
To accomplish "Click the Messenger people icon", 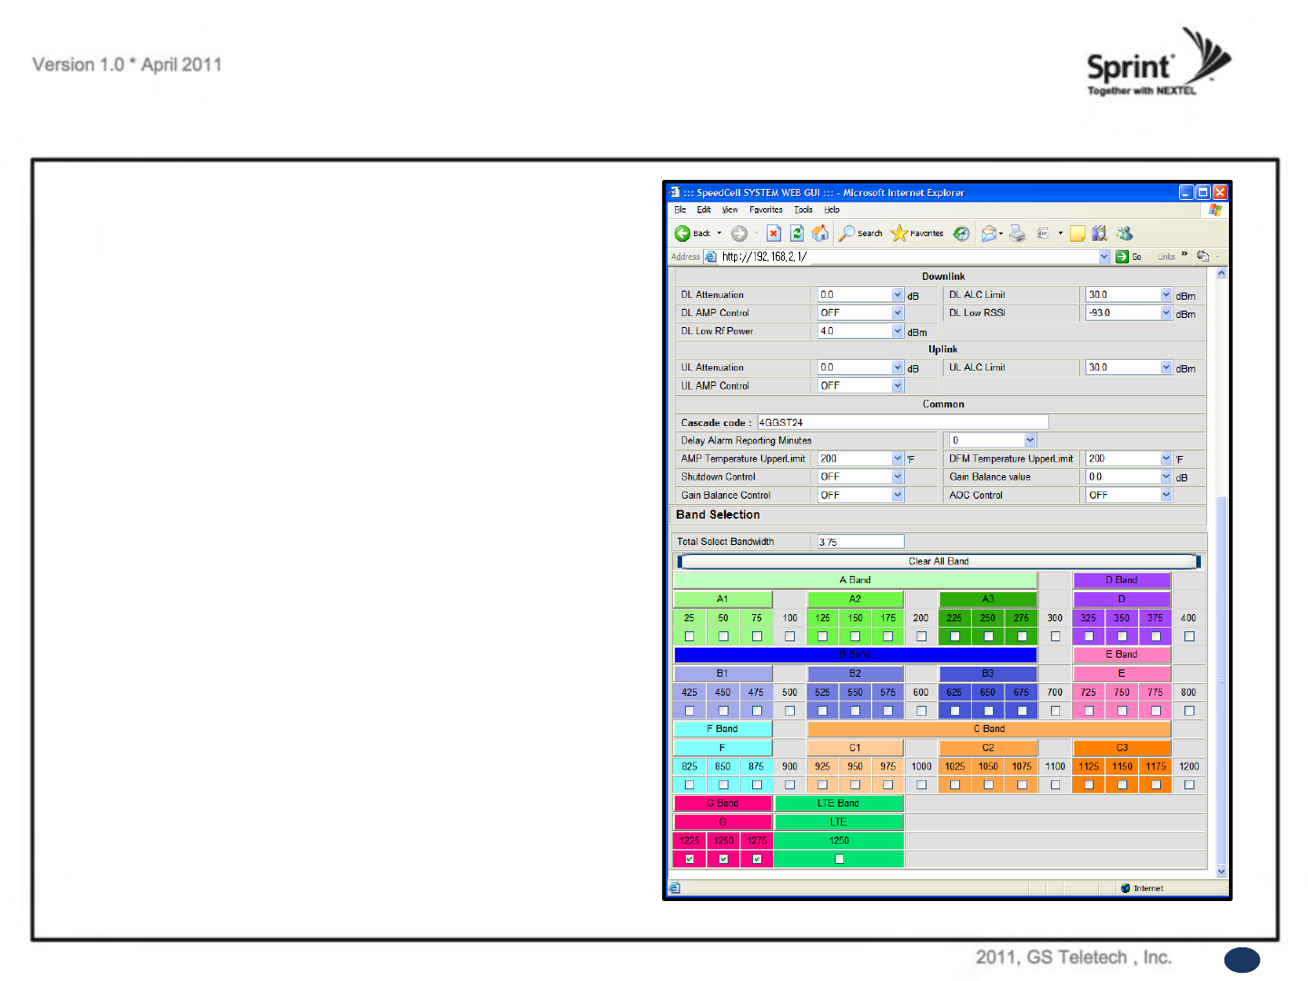I will click(x=1125, y=233).
